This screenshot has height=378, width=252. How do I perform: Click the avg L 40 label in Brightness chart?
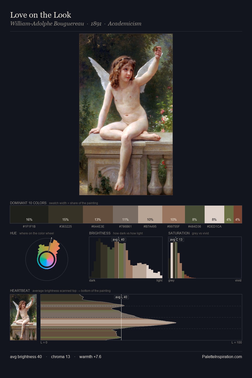coord(118,240)
